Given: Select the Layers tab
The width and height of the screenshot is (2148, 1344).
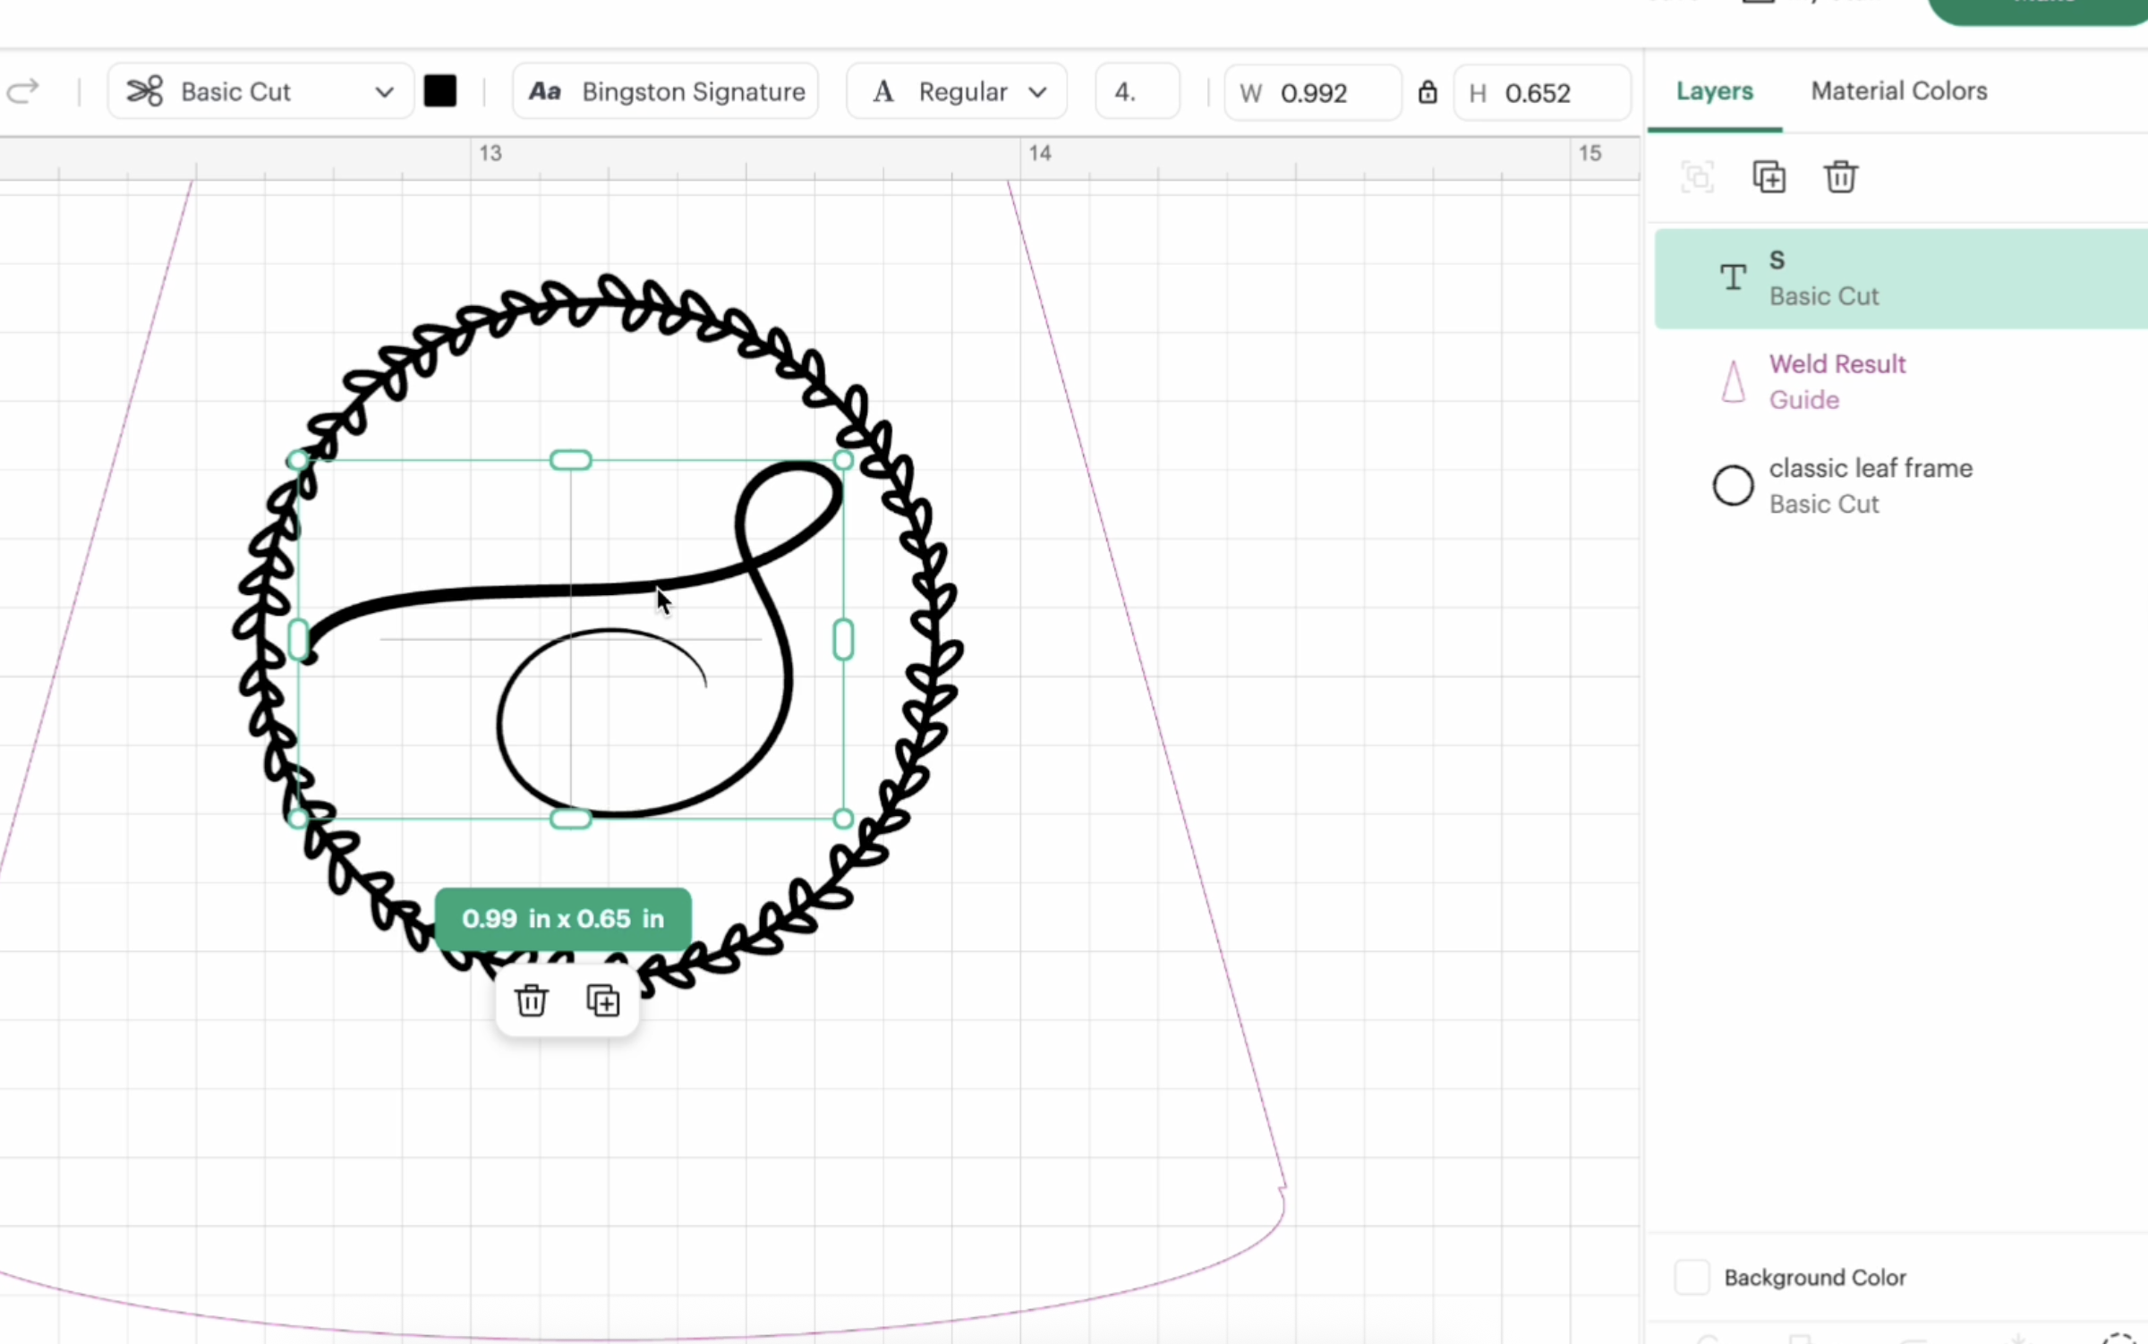Looking at the screenshot, I should pyautogui.click(x=1714, y=91).
